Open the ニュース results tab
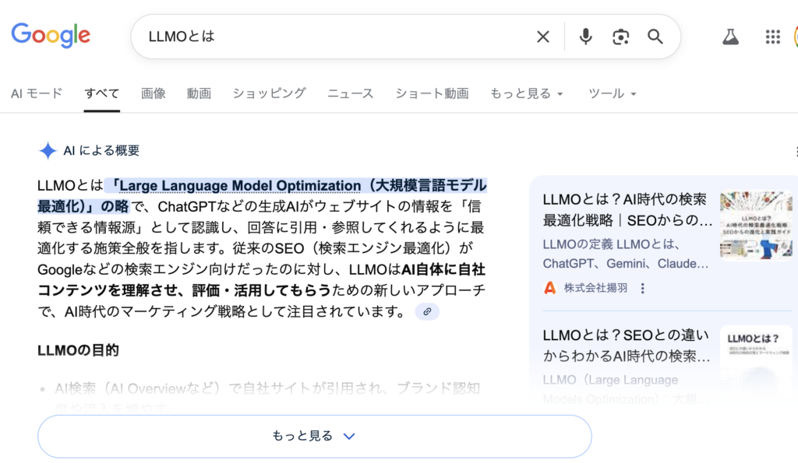Viewport: 798px width, 463px height. (x=350, y=93)
